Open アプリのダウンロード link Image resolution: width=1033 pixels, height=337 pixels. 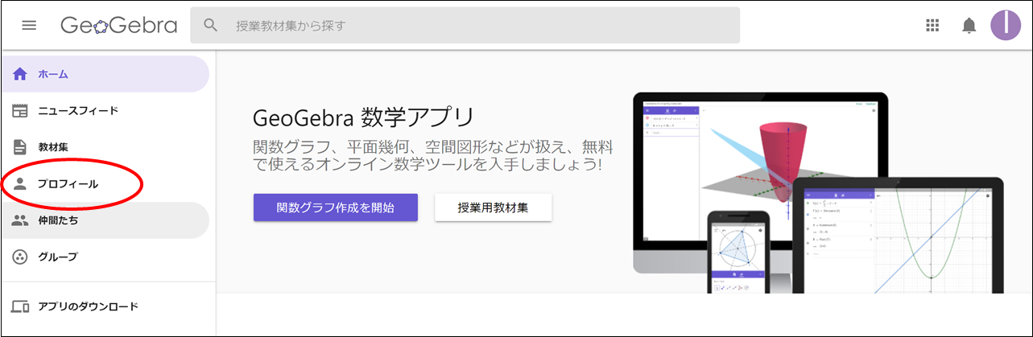click(105, 306)
